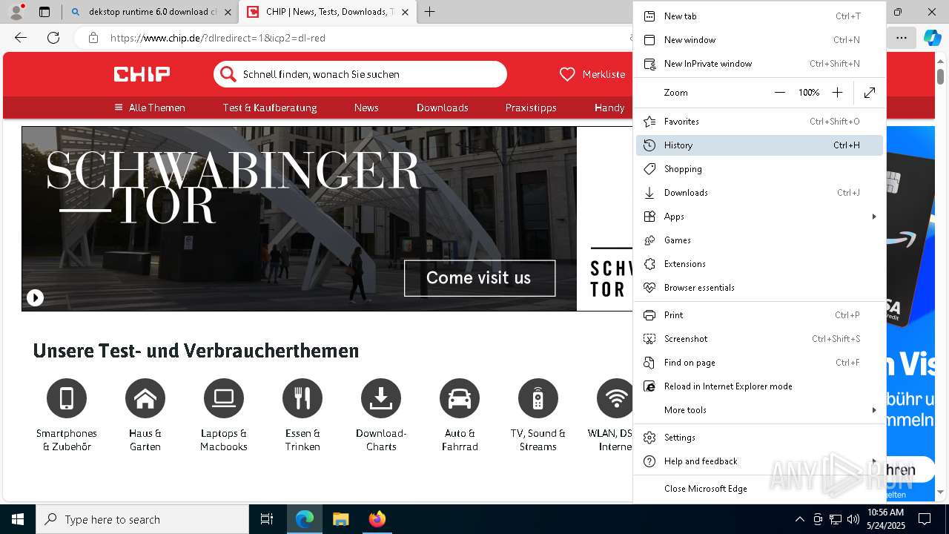Enter full screen from Zoom row
The image size is (949, 534).
pyautogui.click(x=870, y=93)
